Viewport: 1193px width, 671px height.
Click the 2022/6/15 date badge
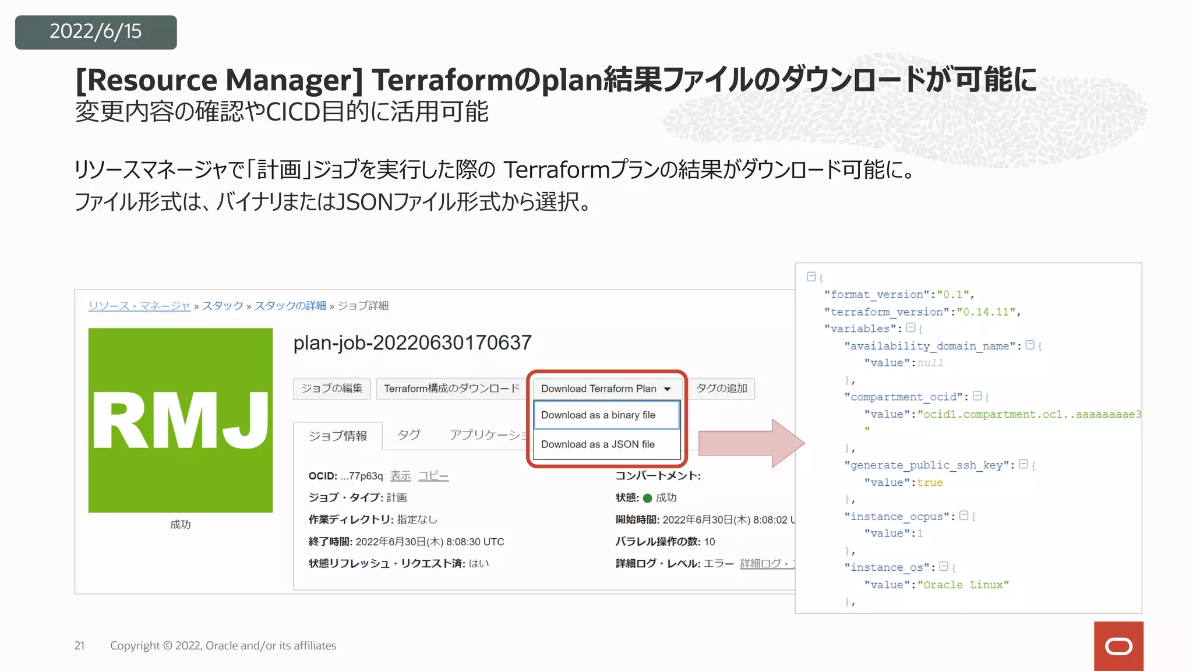tap(96, 32)
